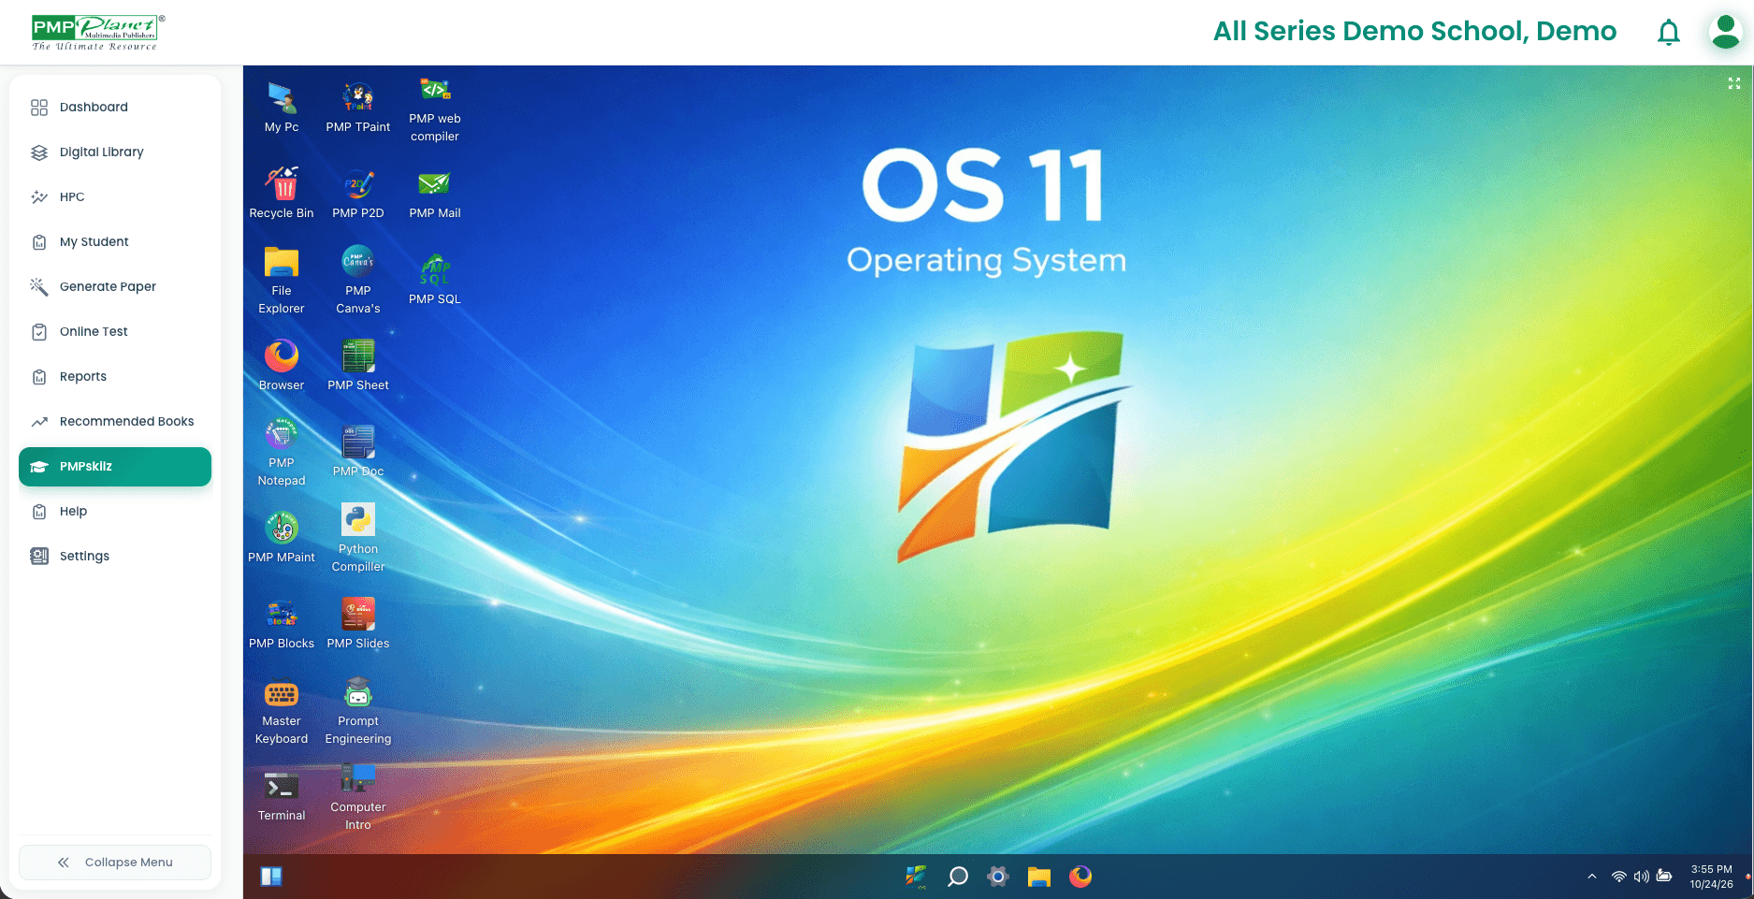Click the OS 11 start logo in taskbar
Screen dimensions: 1754x899
click(x=916, y=877)
